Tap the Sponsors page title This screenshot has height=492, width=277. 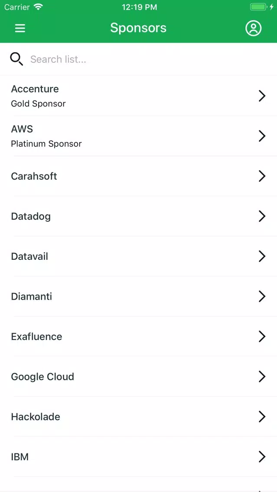point(138,28)
